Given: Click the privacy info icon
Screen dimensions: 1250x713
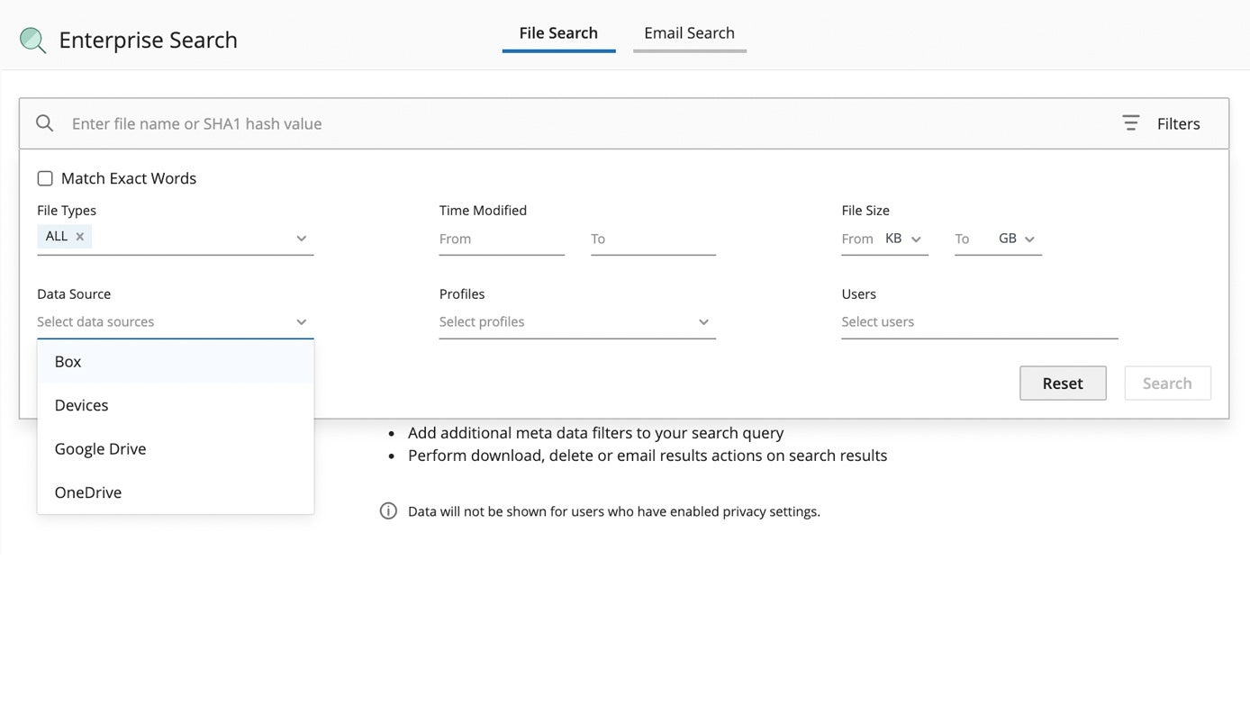Looking at the screenshot, I should pos(388,511).
